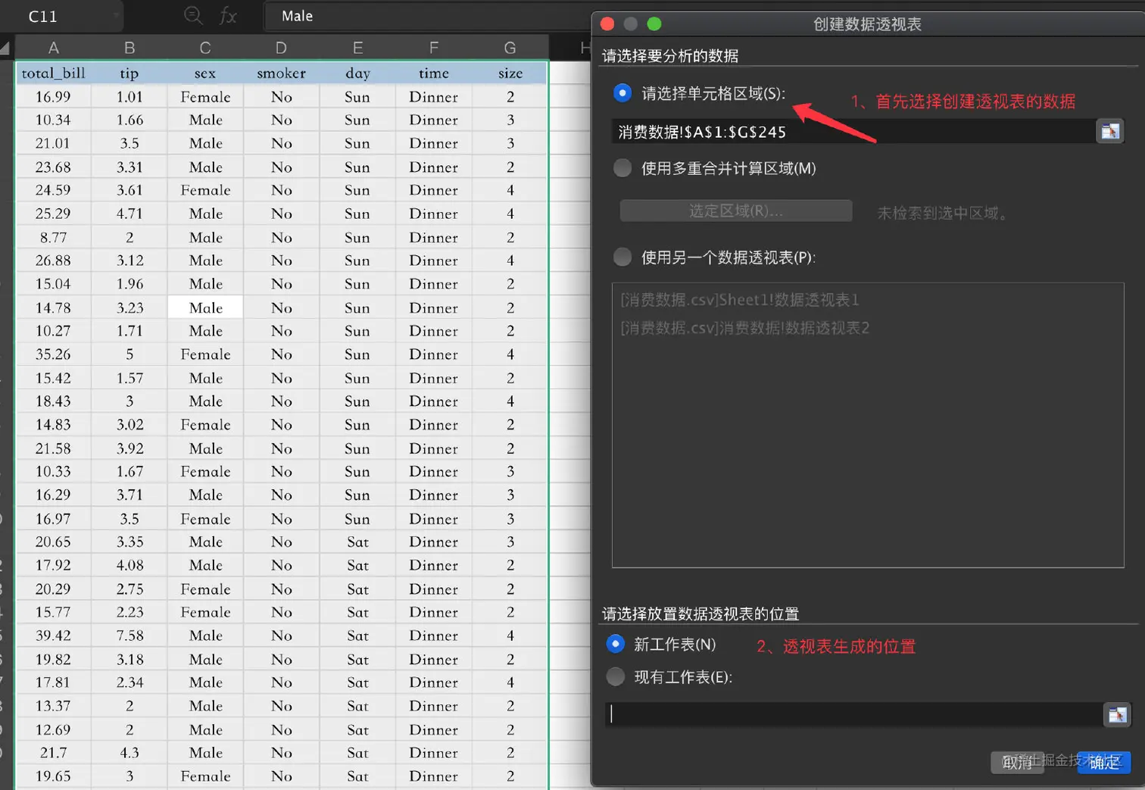Click the Female cell in the 19.65 row
Image resolution: width=1145 pixels, height=790 pixels.
click(x=205, y=776)
